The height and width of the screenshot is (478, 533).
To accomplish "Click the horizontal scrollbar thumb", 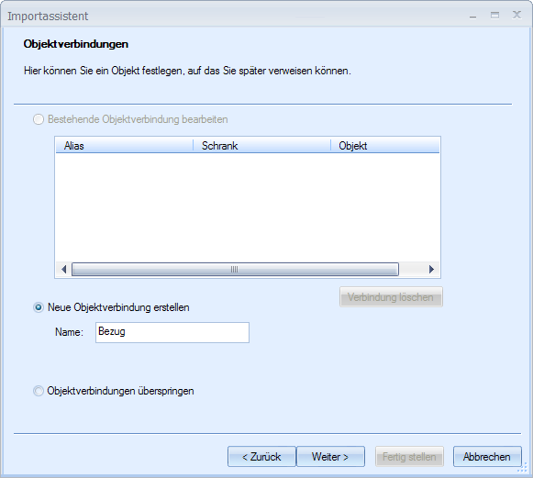I will coord(235,269).
